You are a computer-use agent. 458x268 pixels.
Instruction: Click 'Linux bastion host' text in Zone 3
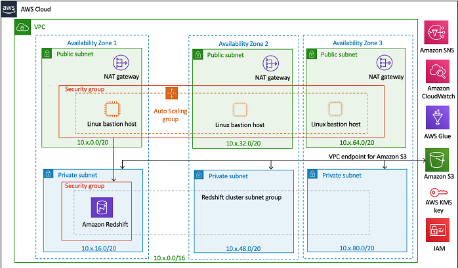(336, 124)
